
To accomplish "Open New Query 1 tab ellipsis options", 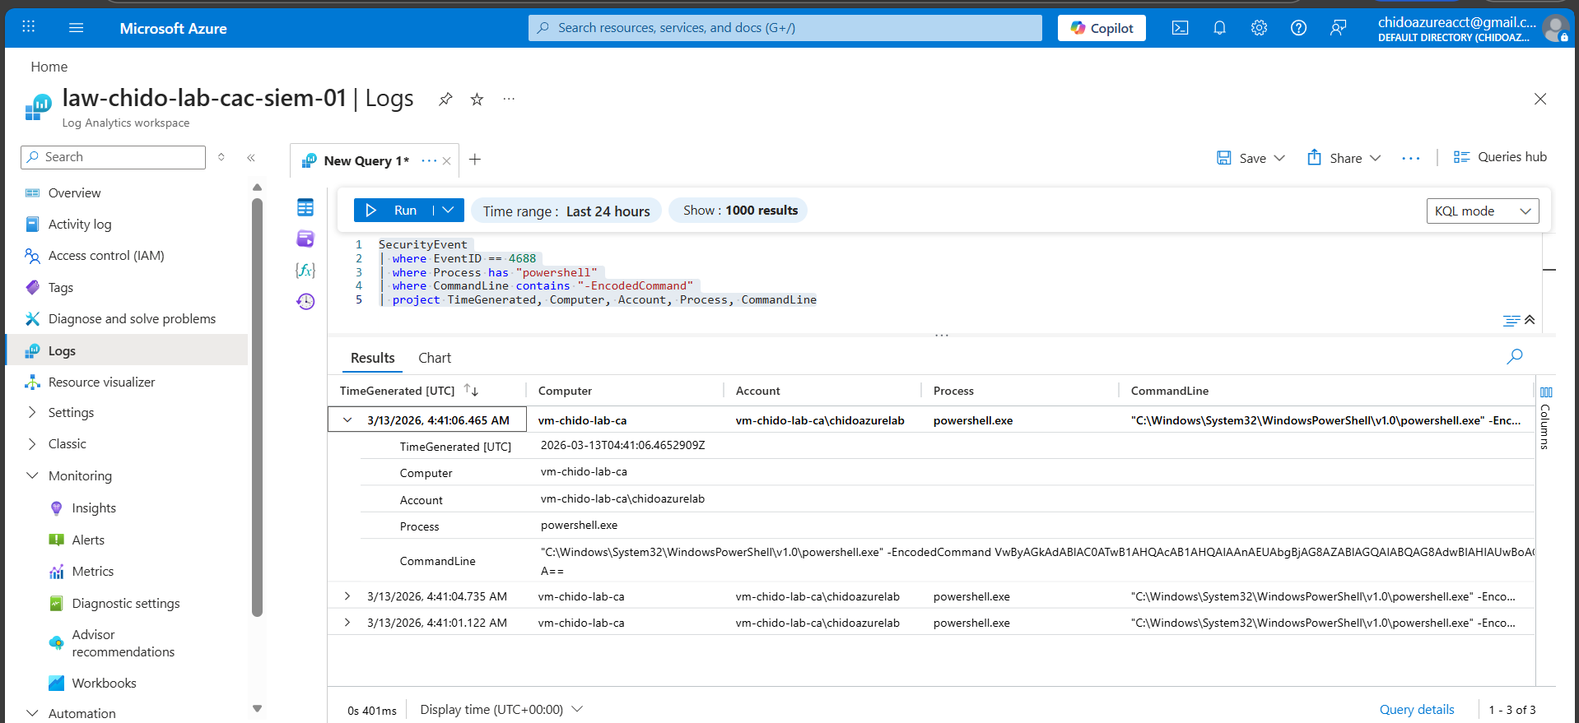I will (x=429, y=160).
